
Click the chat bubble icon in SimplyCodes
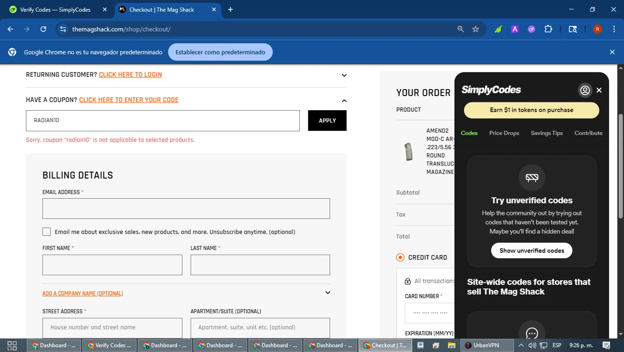(x=532, y=333)
